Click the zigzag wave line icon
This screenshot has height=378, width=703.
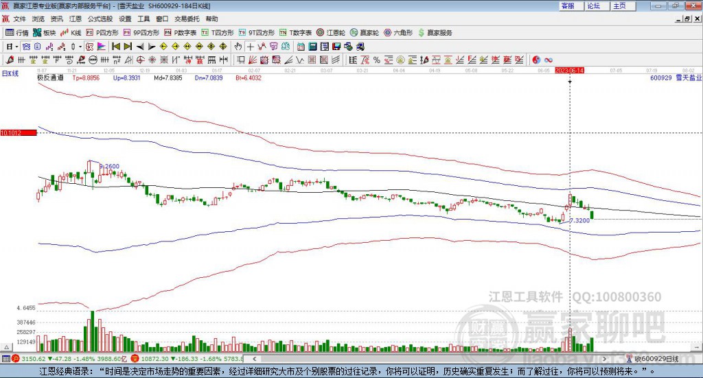point(300,60)
